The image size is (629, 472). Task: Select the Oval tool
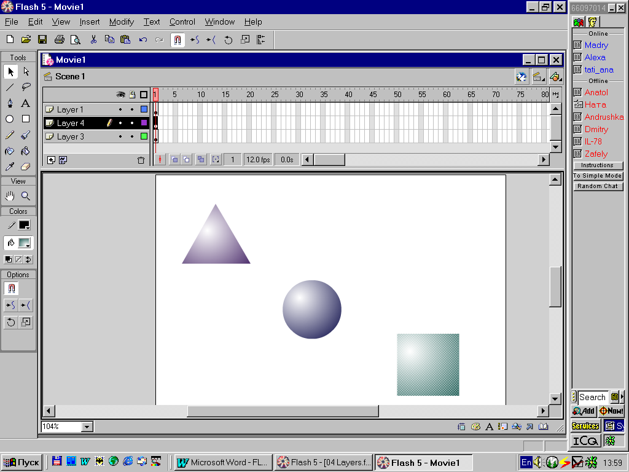pos(10,119)
